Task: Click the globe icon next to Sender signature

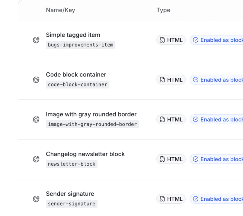Action: pos(36,199)
